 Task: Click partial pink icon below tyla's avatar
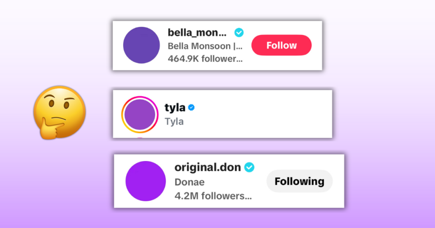pos(140,137)
